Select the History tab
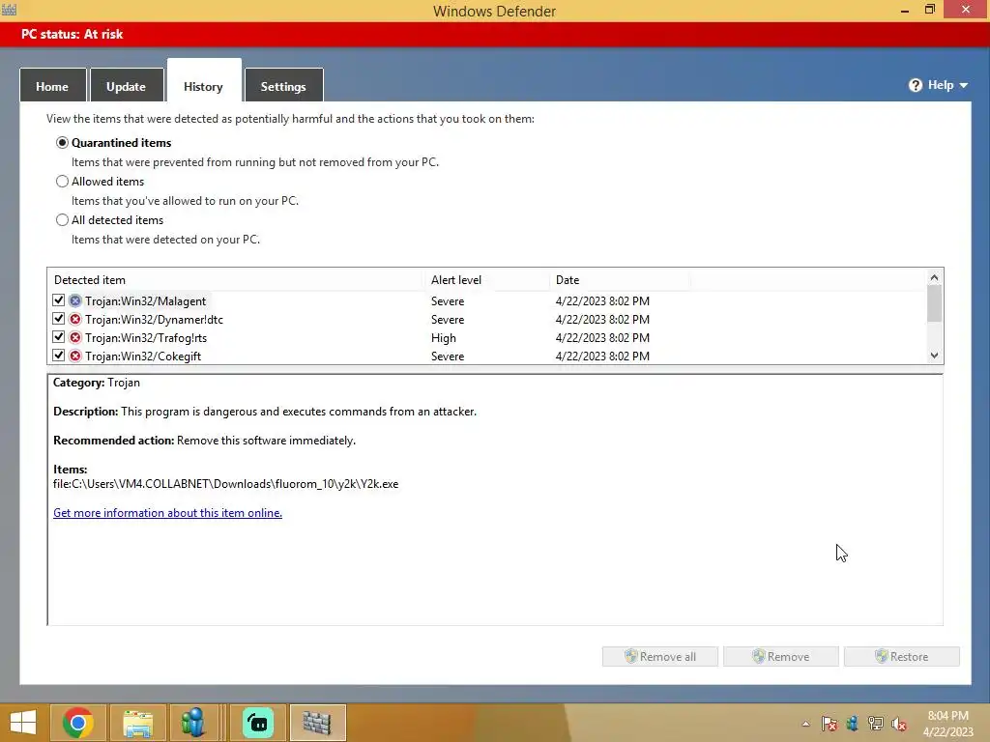Screen dimensions: 990x742 203,83
